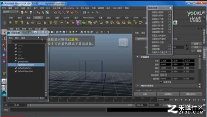Viewport: 207px width, 117px height.
Task: Click the 加载属性 Load Attributes button
Action: [168, 94]
